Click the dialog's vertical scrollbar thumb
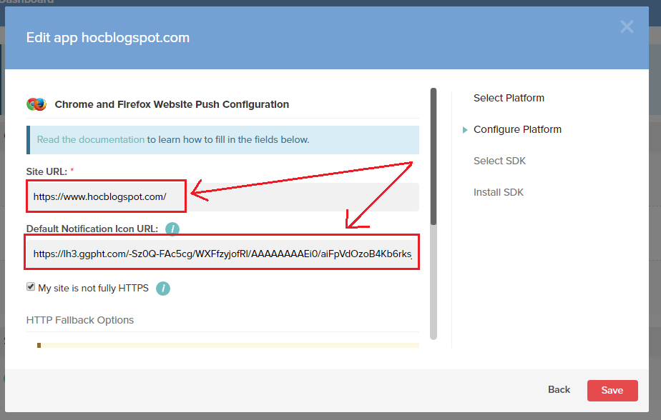This screenshot has height=420, width=661. pos(434,156)
